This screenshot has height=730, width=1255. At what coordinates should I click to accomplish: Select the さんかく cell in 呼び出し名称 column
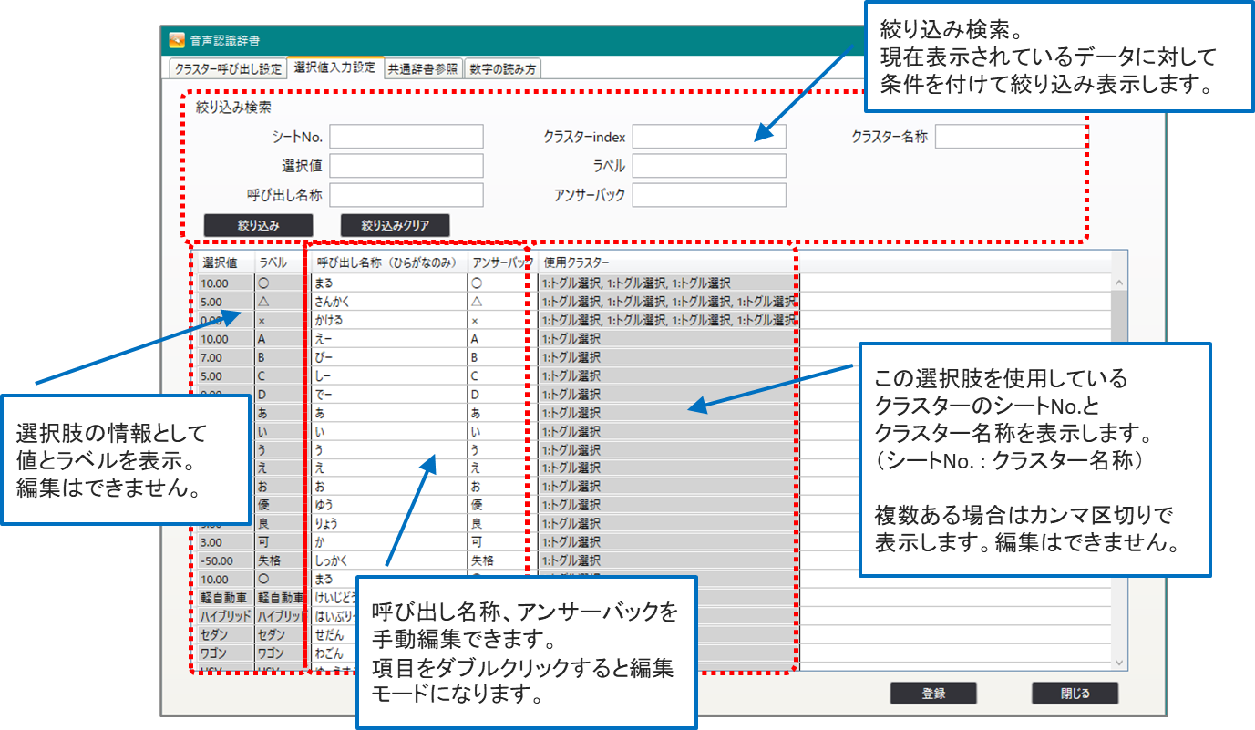point(387,302)
